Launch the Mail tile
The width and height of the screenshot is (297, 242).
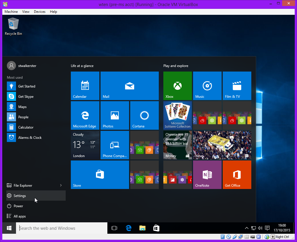[129, 86]
